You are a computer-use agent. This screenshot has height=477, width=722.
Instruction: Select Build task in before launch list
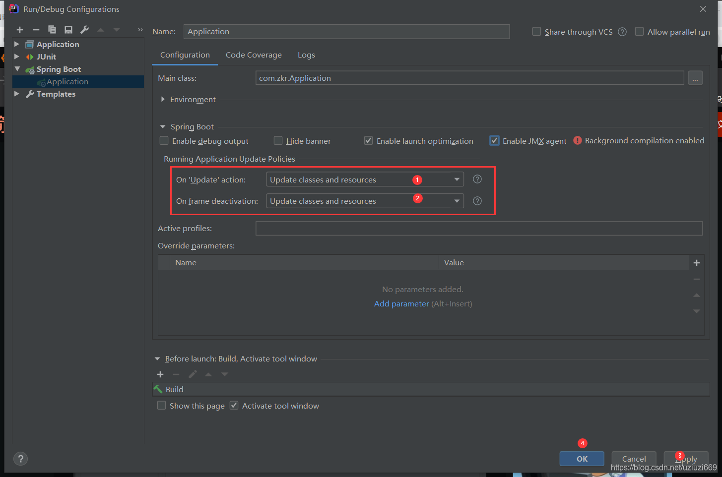[x=431, y=389]
